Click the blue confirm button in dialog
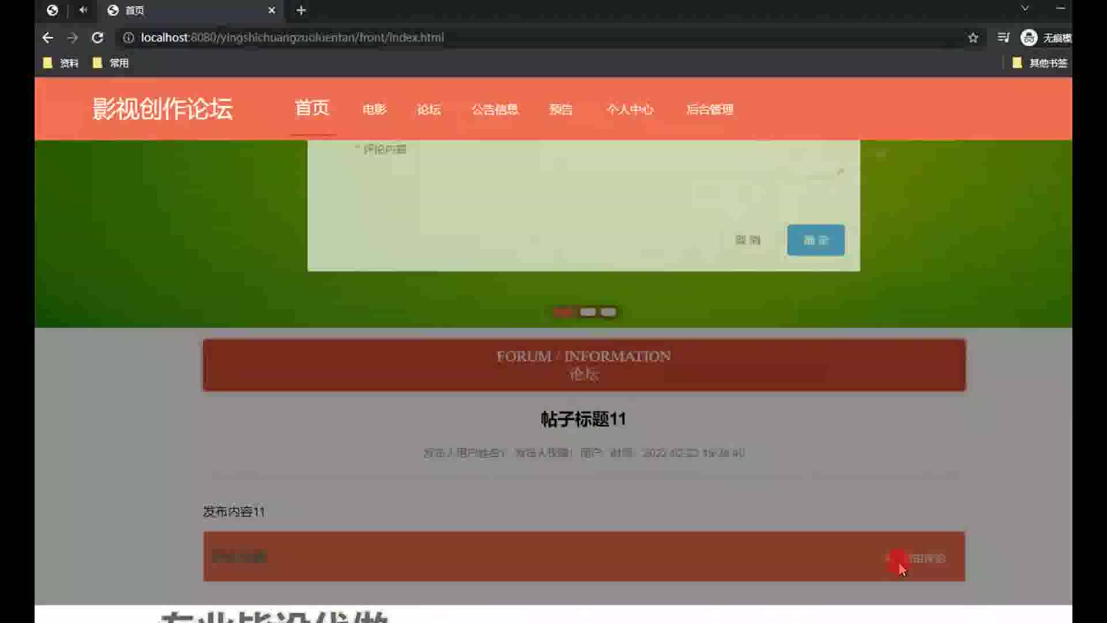 pyautogui.click(x=815, y=240)
